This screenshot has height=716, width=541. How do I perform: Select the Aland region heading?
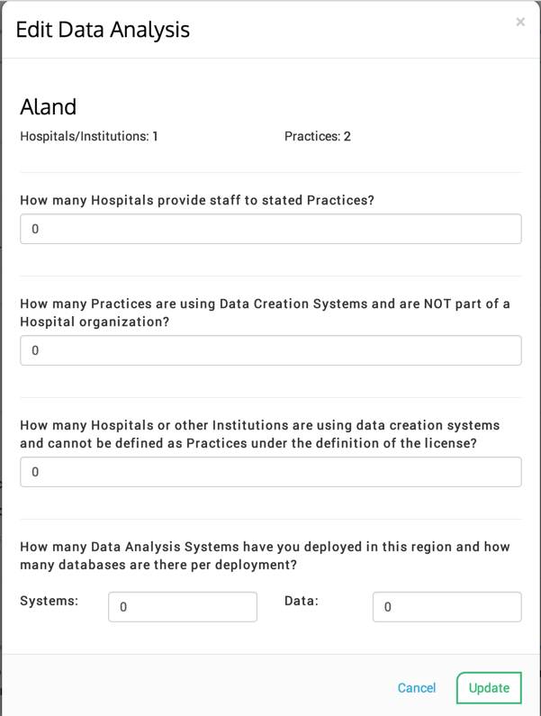click(49, 107)
